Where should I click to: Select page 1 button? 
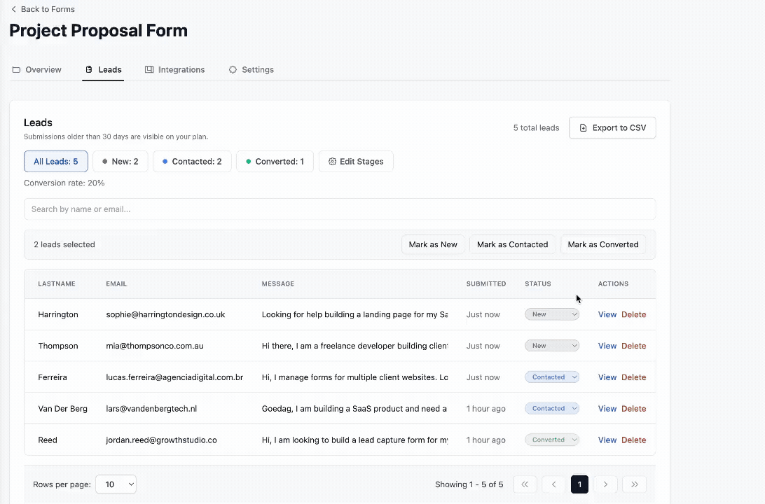[579, 484]
